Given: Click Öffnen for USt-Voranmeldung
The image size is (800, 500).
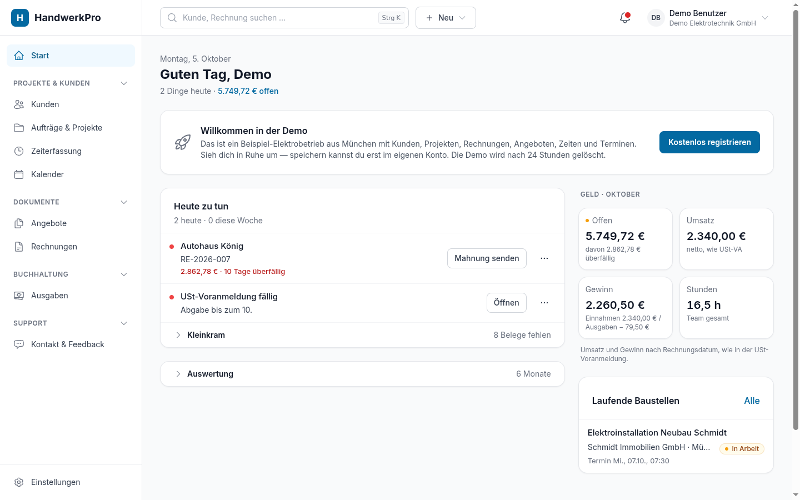Looking at the screenshot, I should (x=507, y=303).
